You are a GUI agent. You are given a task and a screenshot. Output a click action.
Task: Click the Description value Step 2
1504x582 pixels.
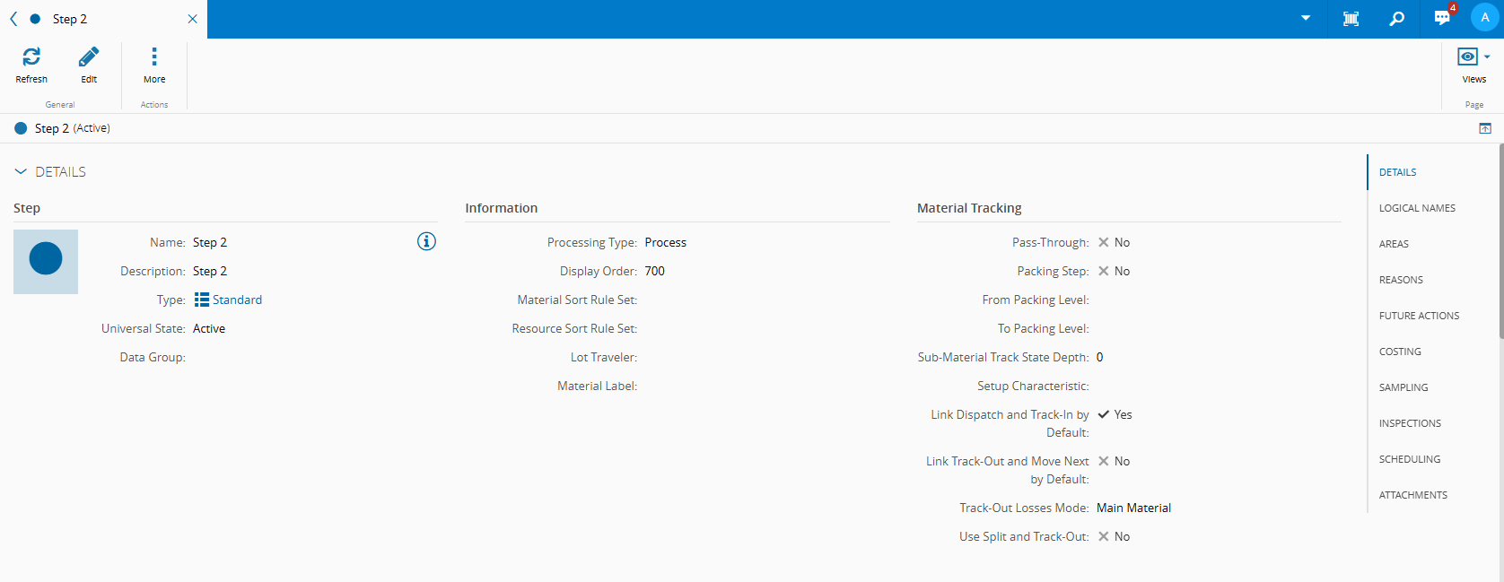[x=210, y=271]
